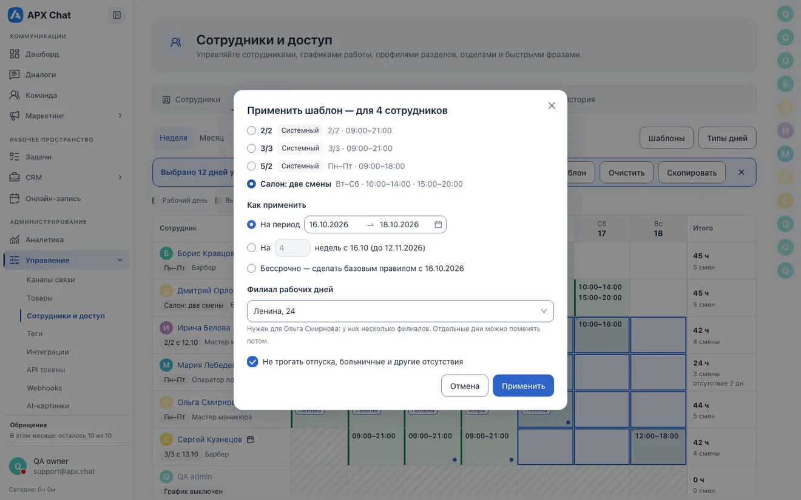This screenshot has width=801, height=500.
Task: Uncheck Не трогать отпуска checkbox
Action: (252, 362)
